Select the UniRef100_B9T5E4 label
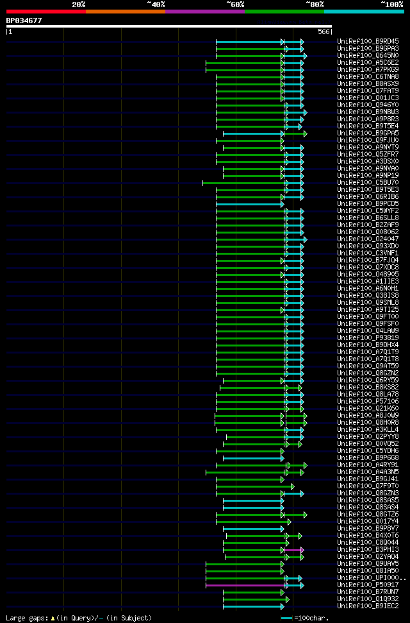The width and height of the screenshot is (410, 623). coord(368,126)
